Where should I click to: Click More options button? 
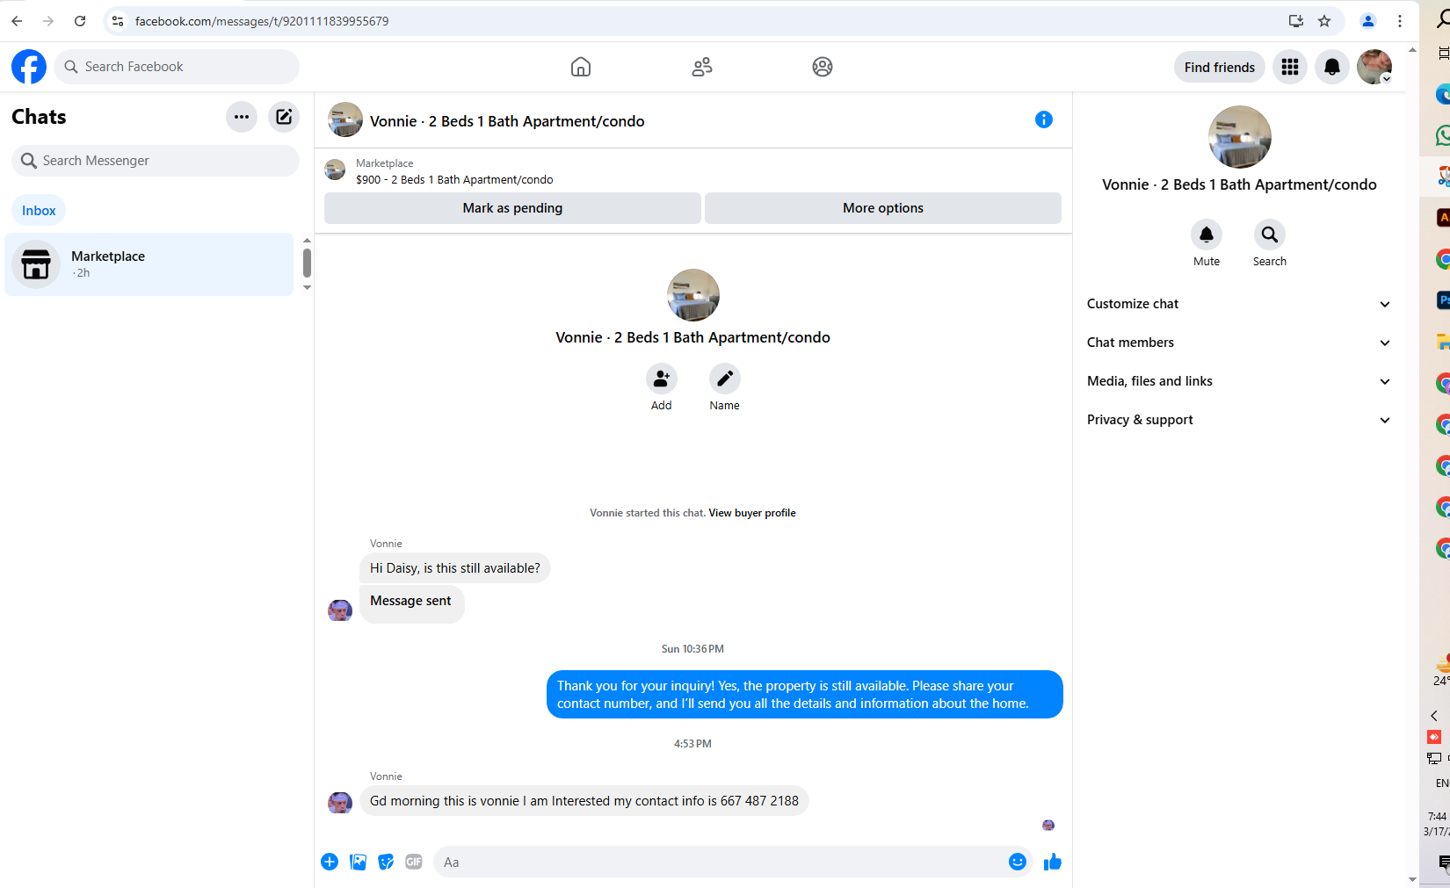pyautogui.click(x=883, y=208)
